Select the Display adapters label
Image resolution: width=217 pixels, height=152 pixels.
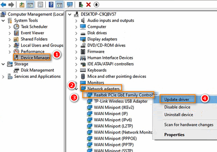[x=102, y=39]
